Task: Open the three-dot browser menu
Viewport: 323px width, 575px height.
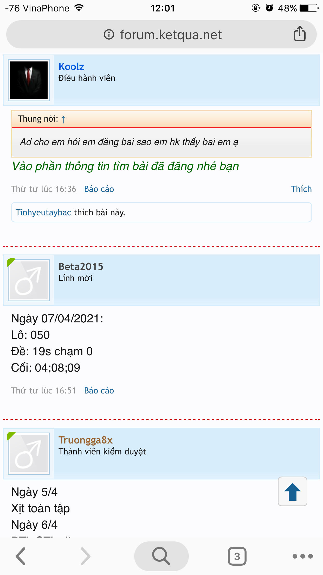Action: (302, 556)
